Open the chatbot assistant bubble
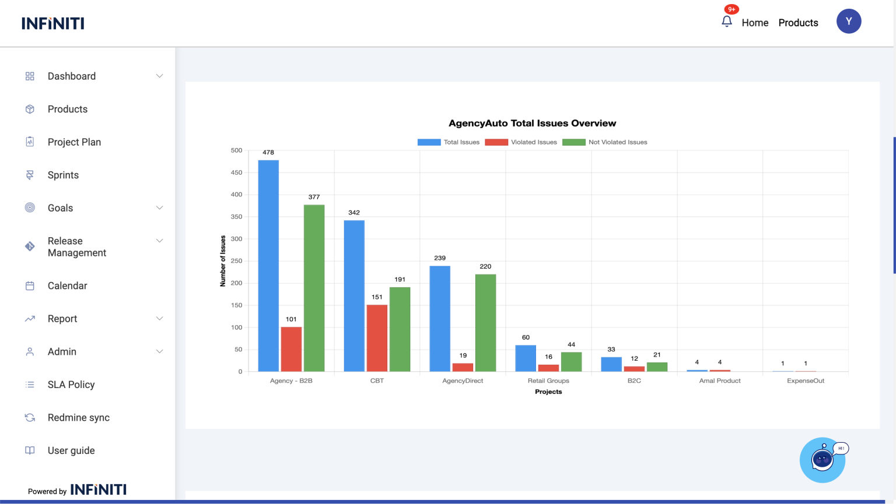This screenshot has height=504, width=896. (822, 460)
